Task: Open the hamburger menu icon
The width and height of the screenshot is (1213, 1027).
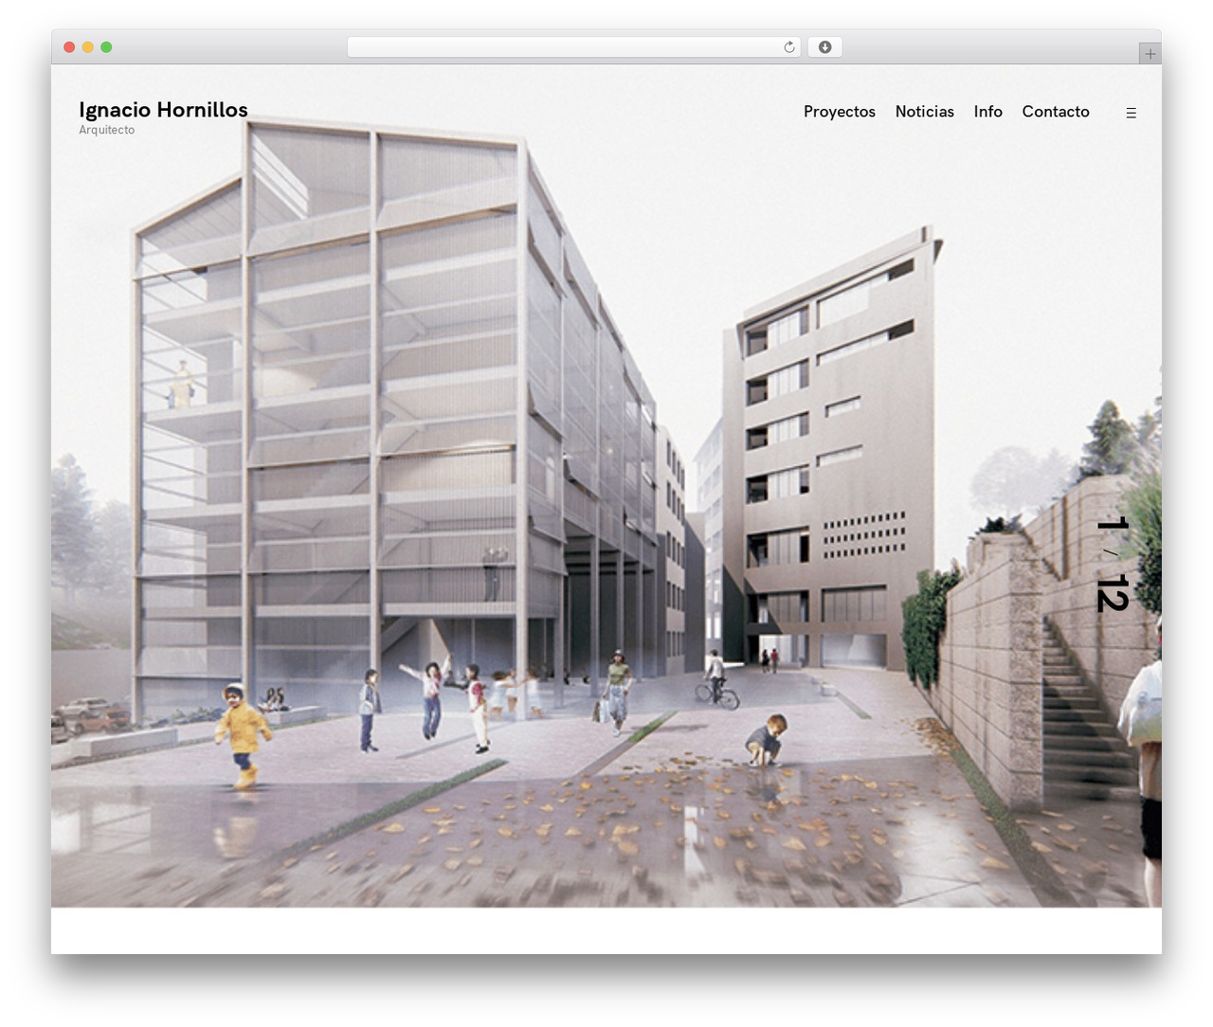Action: pos(1131,113)
